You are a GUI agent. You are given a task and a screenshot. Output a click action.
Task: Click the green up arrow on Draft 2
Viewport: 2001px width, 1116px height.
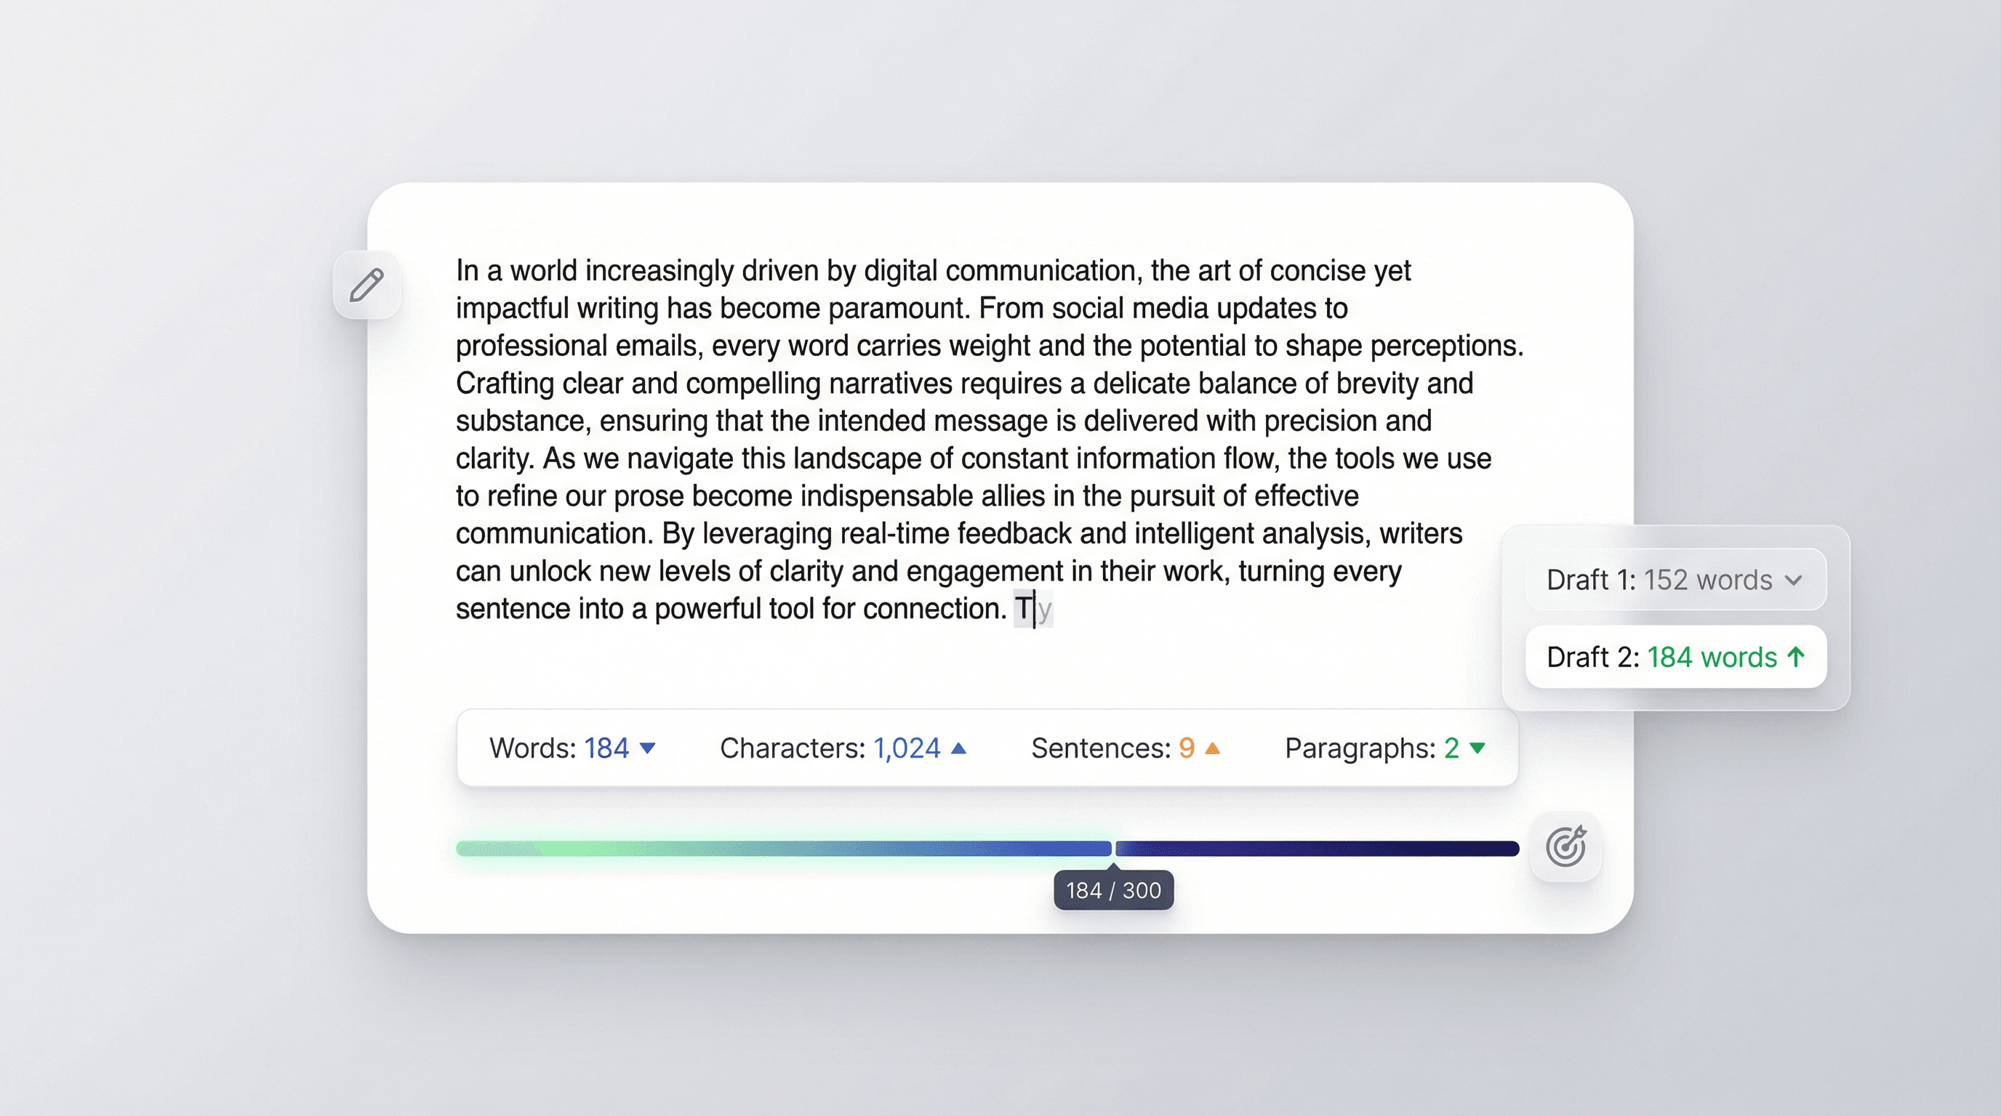1795,658
